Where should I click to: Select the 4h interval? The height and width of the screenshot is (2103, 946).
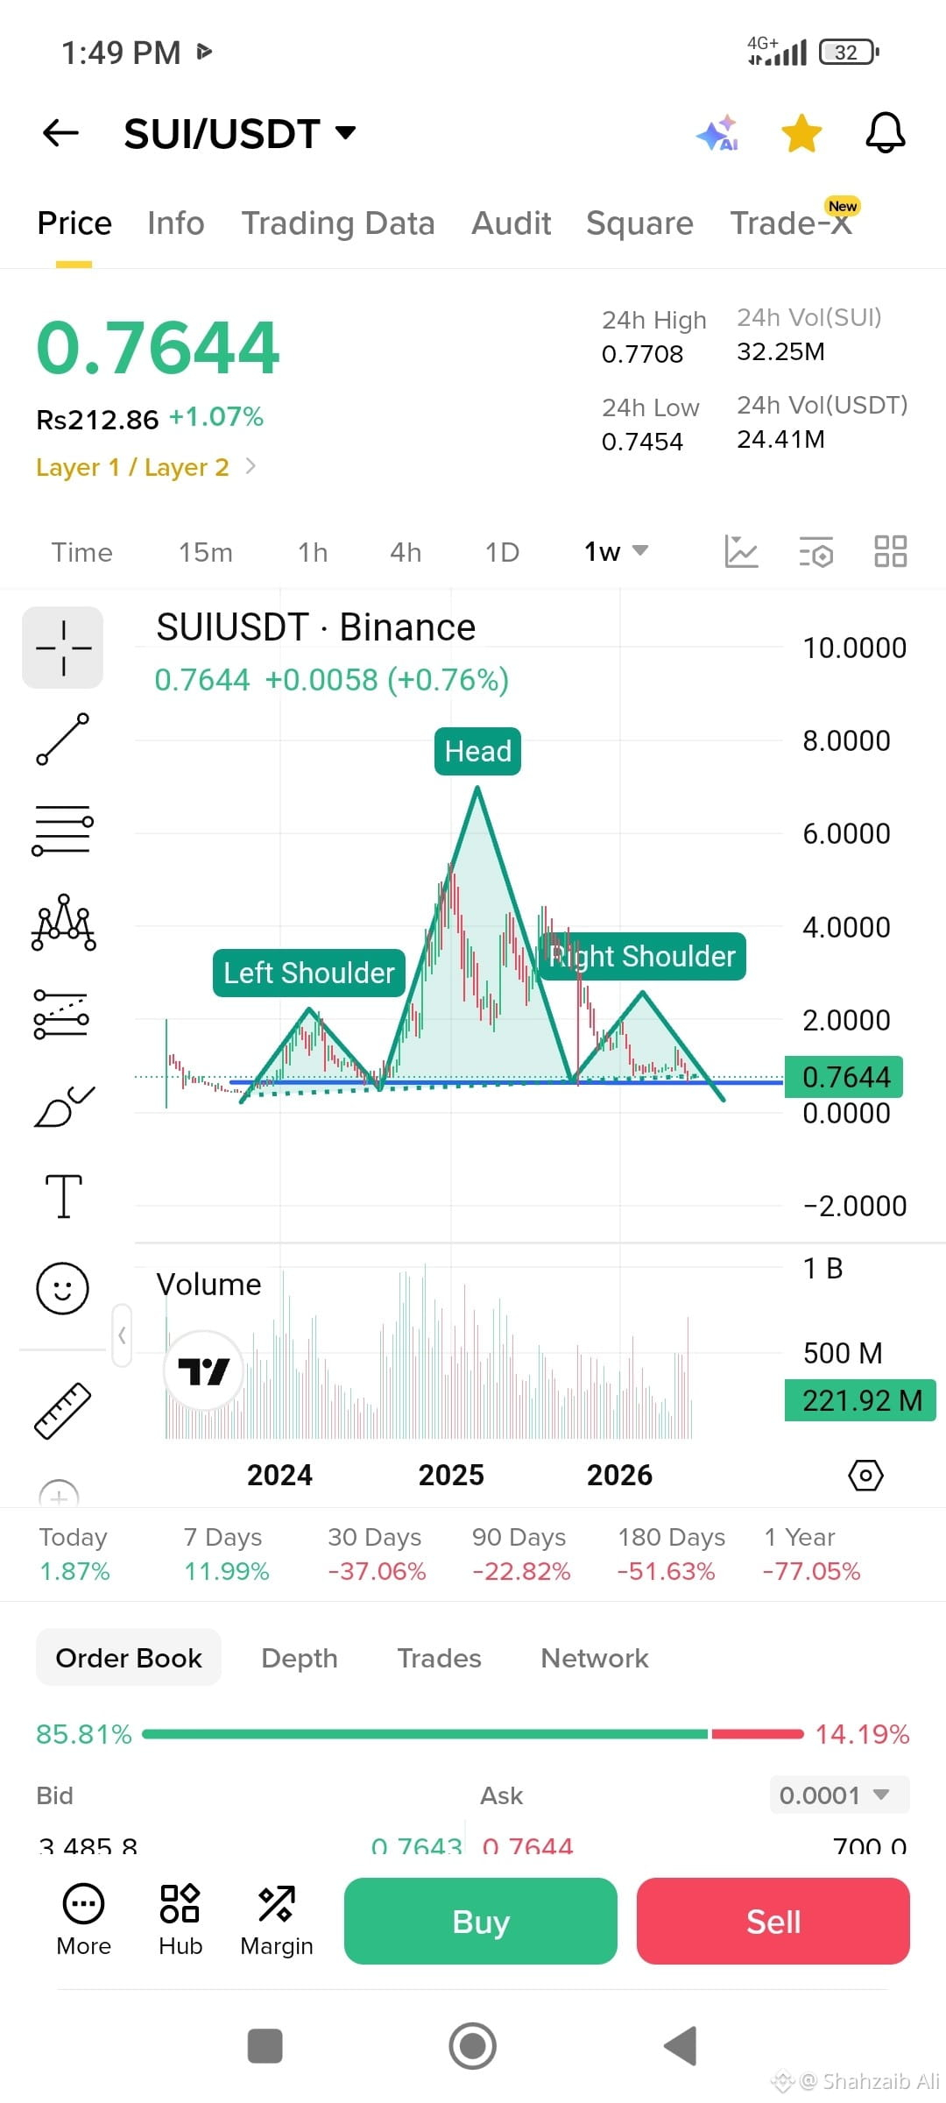[406, 553]
